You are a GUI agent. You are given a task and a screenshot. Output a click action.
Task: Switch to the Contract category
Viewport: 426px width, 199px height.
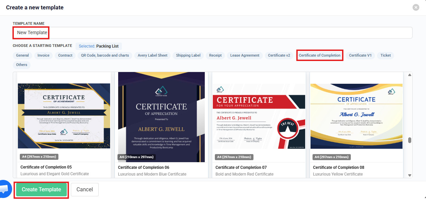pyautogui.click(x=65, y=55)
